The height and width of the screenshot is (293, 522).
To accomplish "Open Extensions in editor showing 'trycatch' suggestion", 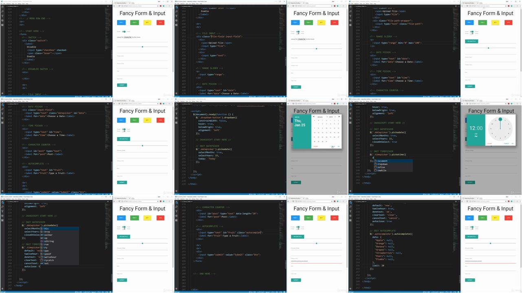I will tap(2, 220).
